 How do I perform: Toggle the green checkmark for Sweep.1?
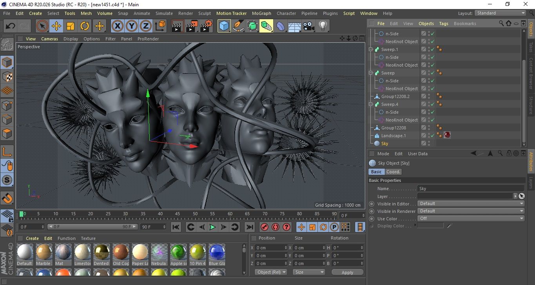[432, 49]
